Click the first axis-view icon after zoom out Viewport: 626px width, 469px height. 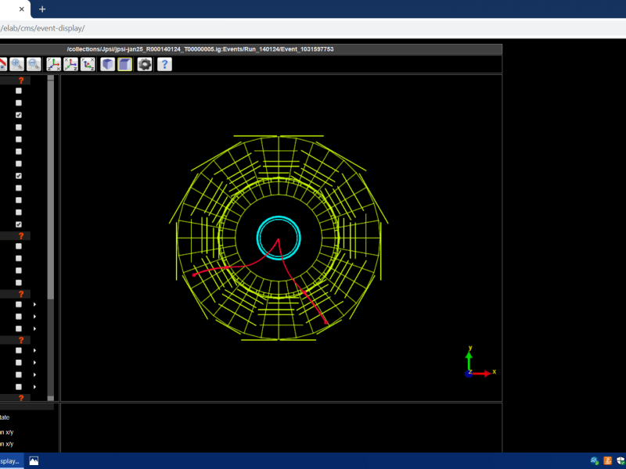(54, 65)
